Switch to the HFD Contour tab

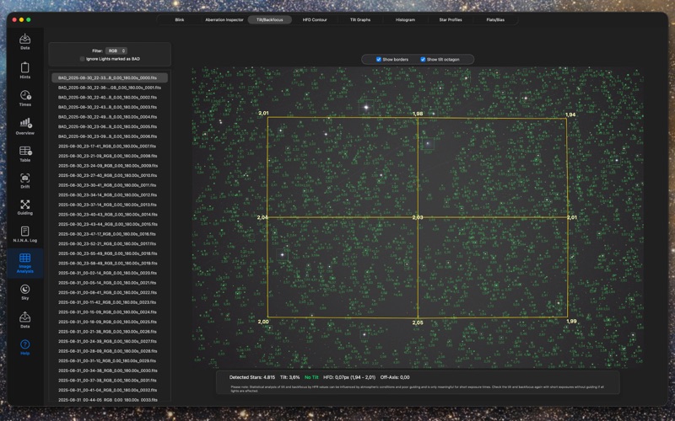point(315,19)
